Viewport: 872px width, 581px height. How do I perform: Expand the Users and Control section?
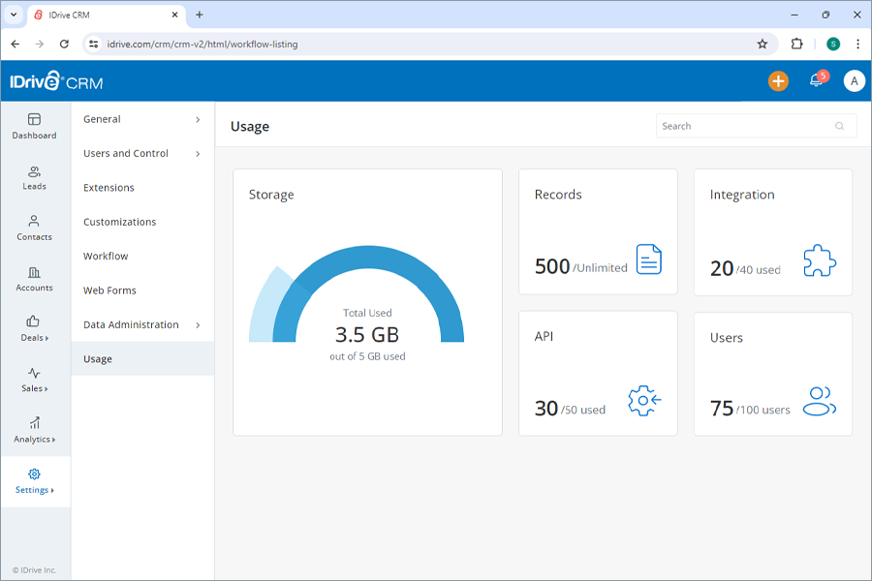[141, 153]
